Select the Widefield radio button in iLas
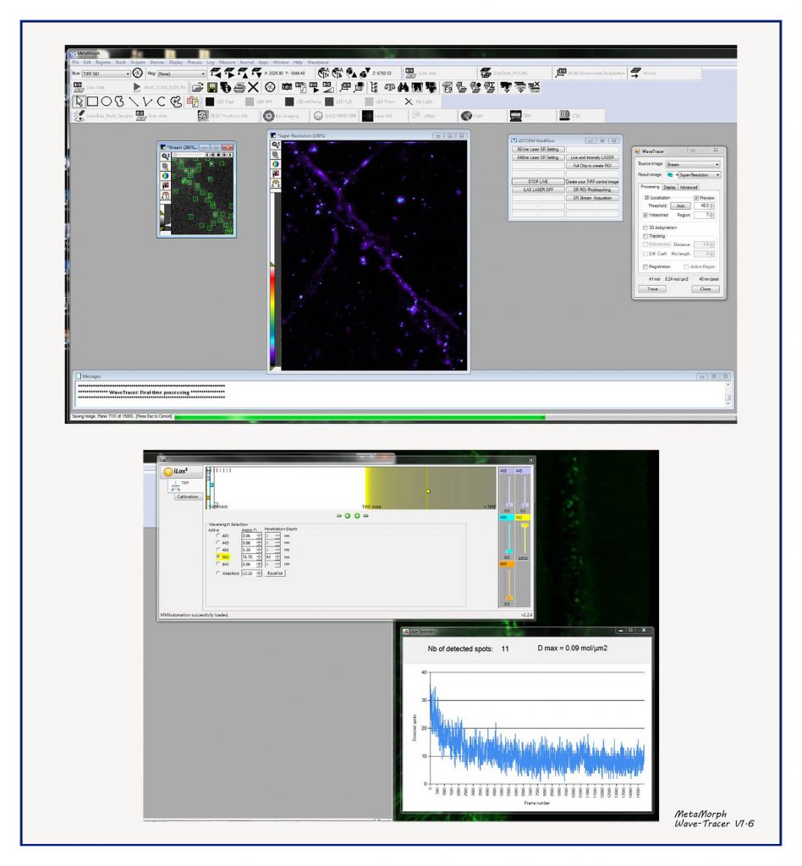802x866 pixels. pyautogui.click(x=218, y=573)
